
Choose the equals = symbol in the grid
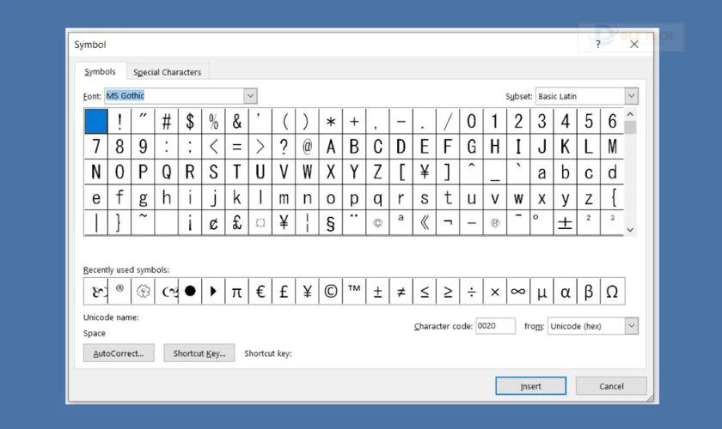(x=237, y=147)
